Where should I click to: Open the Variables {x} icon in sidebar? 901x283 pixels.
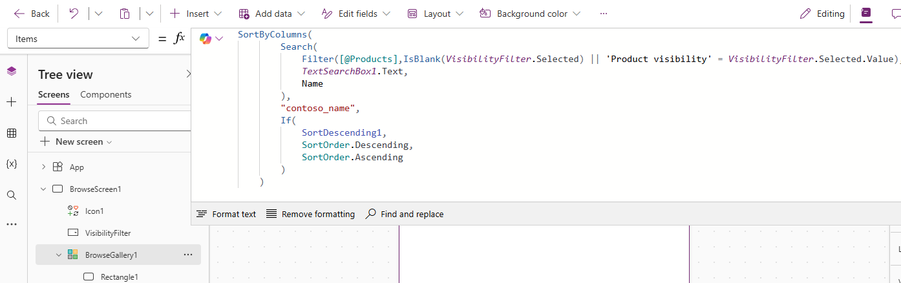pyautogui.click(x=12, y=164)
